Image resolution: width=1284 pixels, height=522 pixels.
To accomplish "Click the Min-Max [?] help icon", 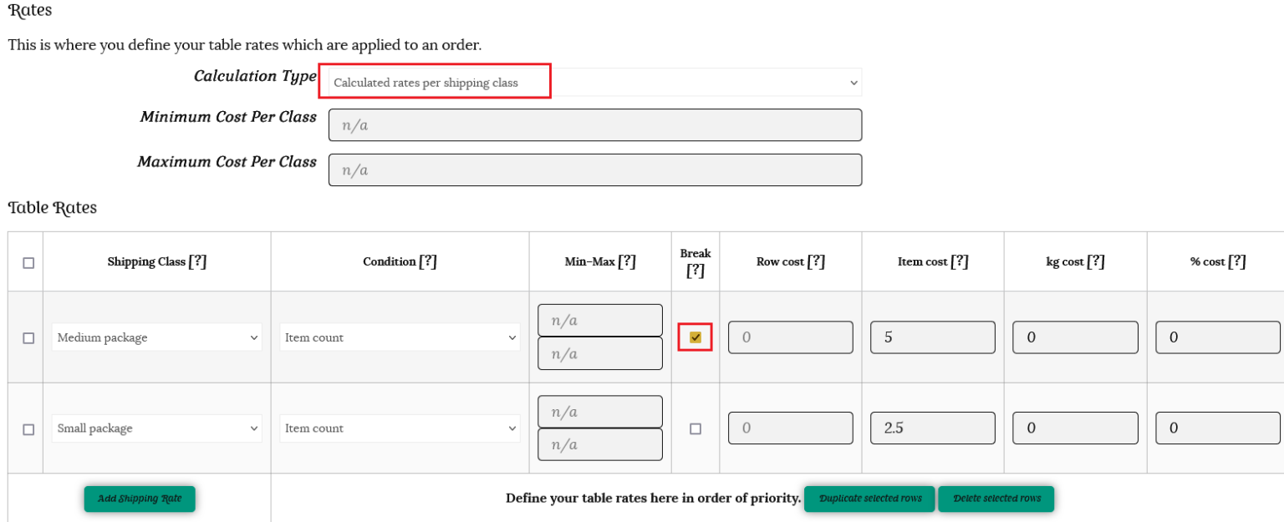I will [626, 261].
